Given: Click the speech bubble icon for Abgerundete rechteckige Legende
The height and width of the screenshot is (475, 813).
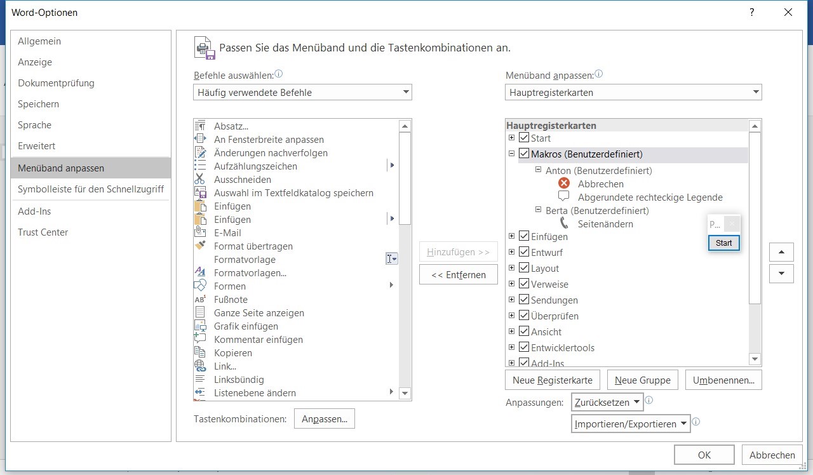Looking at the screenshot, I should point(564,197).
